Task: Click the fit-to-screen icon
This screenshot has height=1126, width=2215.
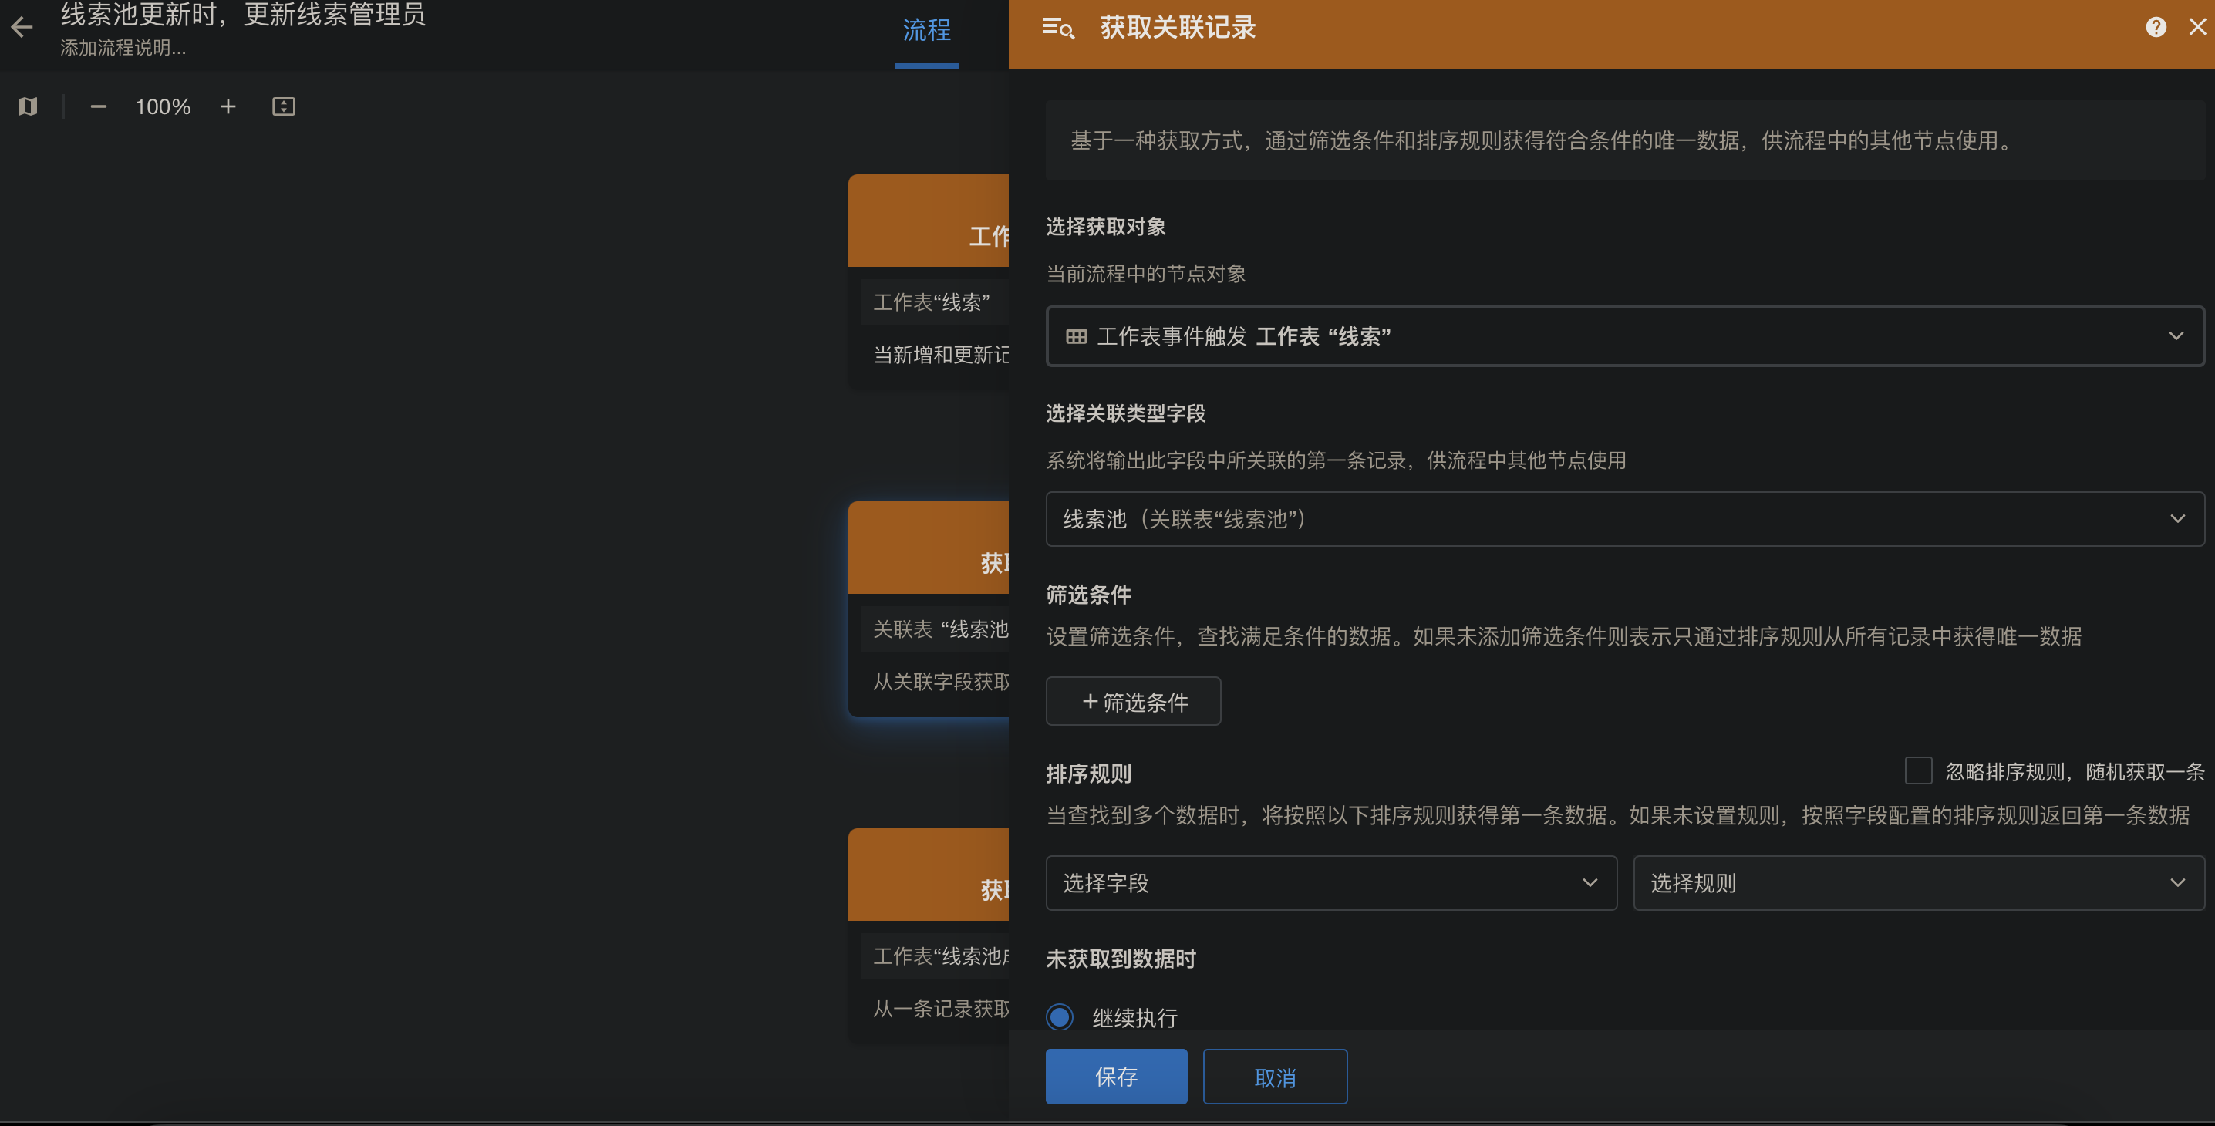Action: point(284,106)
